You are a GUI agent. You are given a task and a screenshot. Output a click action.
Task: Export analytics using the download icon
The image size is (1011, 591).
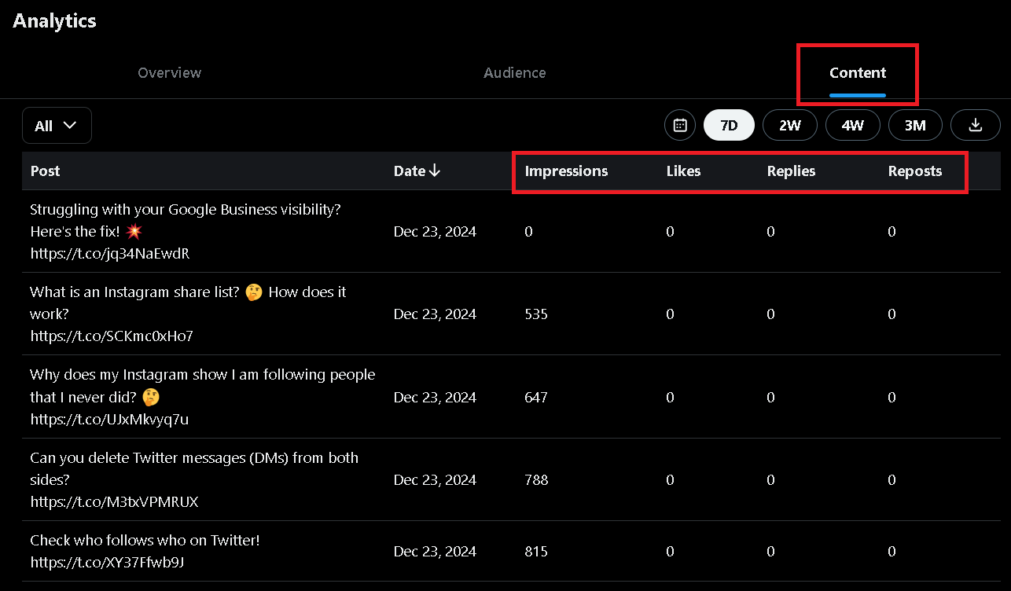click(975, 125)
